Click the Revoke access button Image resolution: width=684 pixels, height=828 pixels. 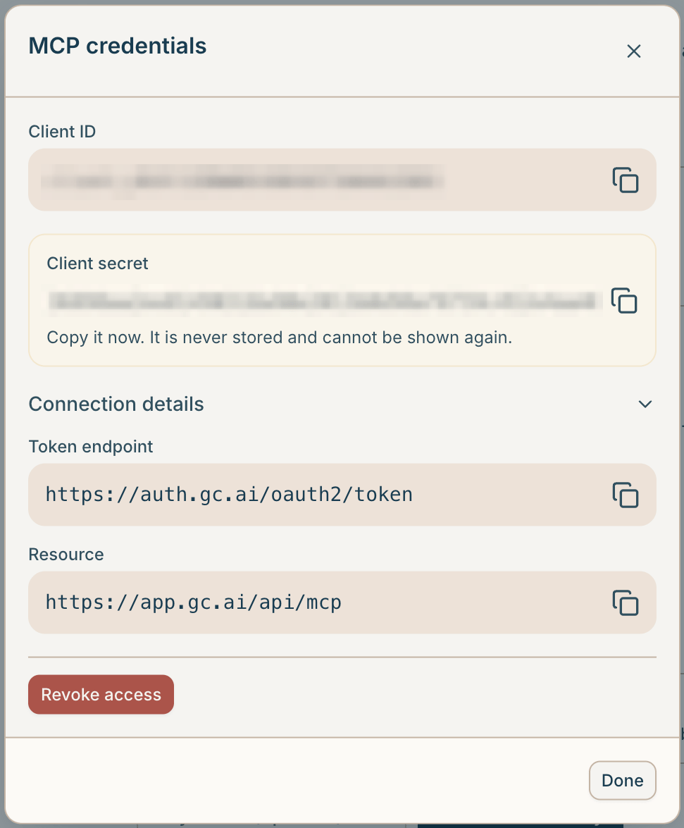(101, 694)
